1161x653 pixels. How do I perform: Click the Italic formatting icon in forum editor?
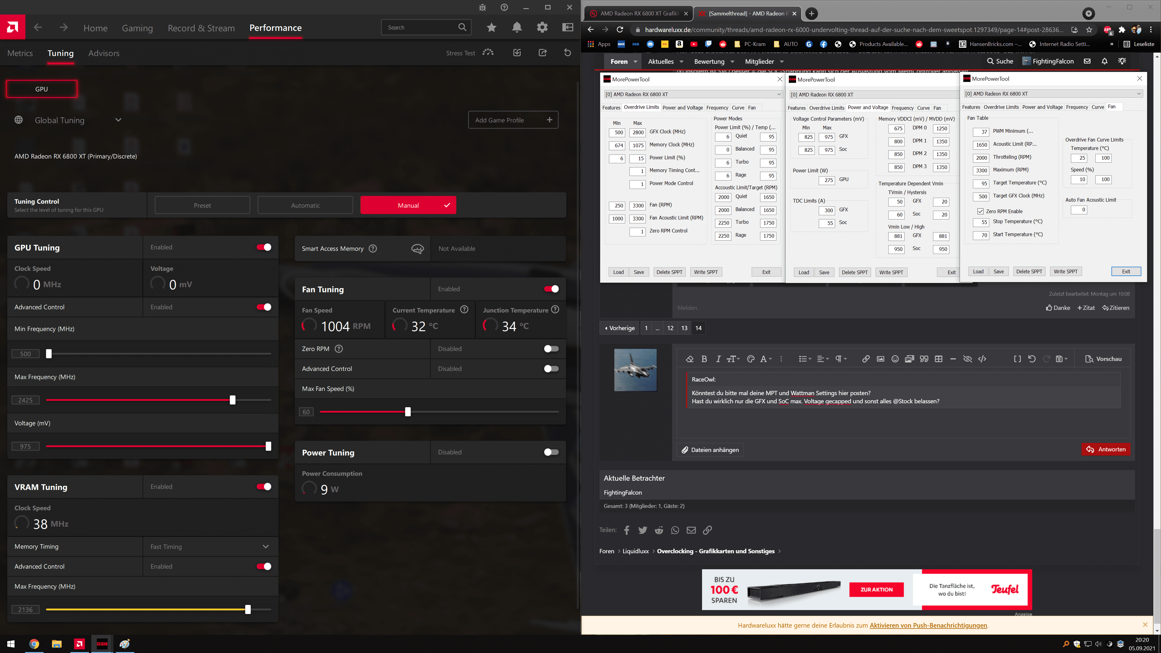[718, 359]
